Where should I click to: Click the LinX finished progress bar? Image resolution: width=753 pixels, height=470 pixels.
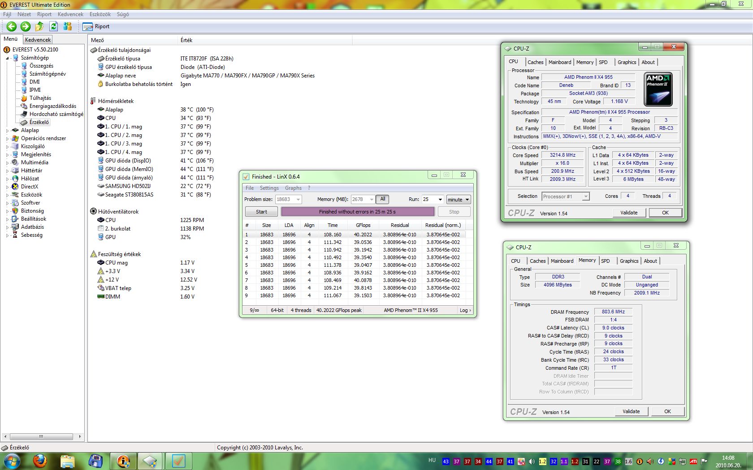pos(358,212)
